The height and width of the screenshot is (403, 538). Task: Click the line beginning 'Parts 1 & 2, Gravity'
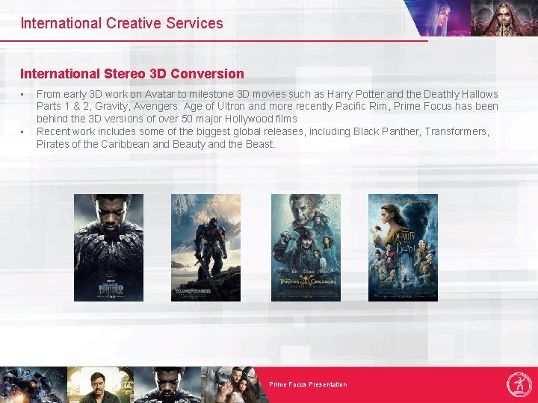(x=268, y=106)
